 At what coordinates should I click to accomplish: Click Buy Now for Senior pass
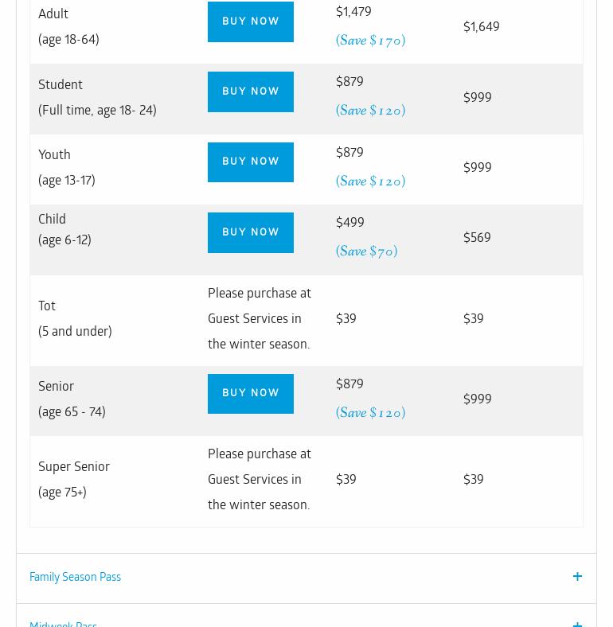tap(250, 393)
